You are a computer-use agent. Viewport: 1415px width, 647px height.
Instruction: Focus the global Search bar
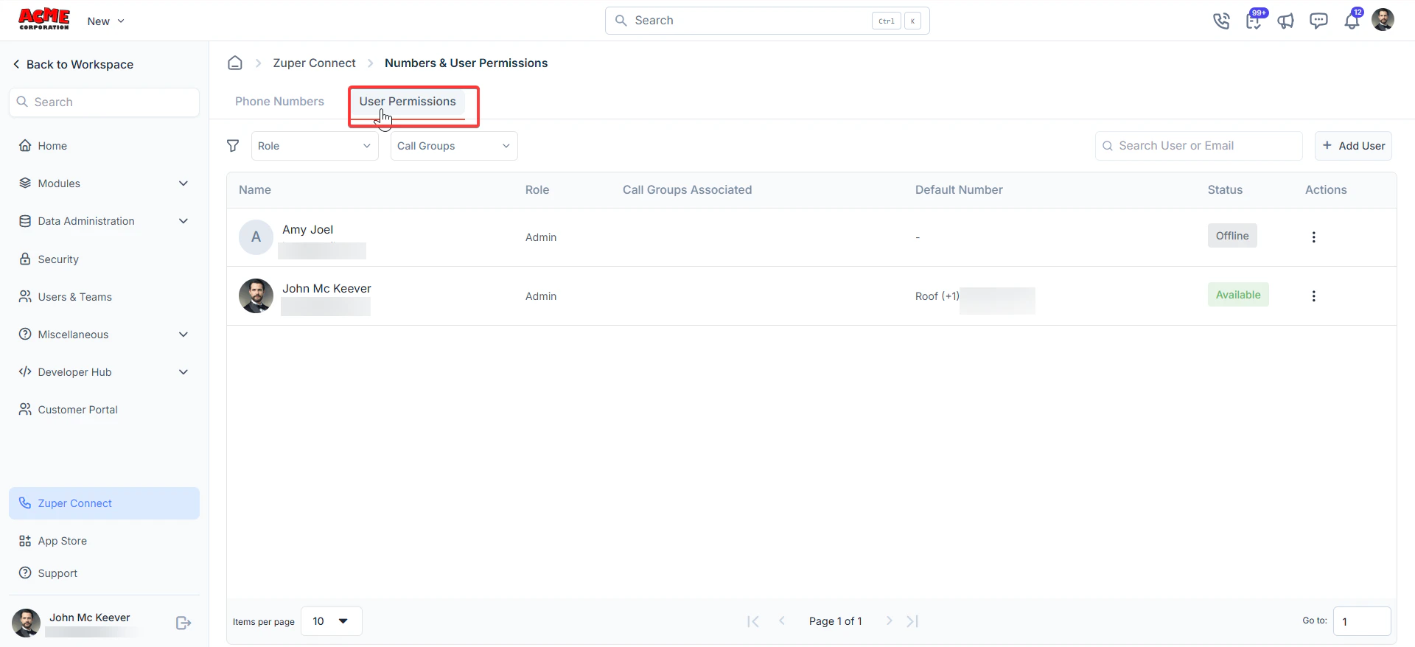click(x=767, y=21)
